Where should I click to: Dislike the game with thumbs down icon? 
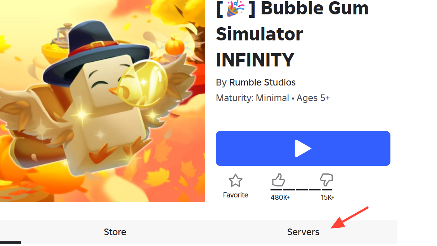coord(326,180)
